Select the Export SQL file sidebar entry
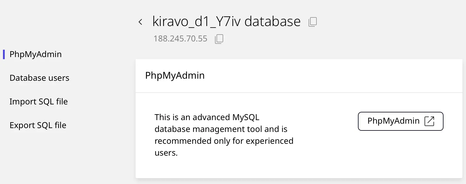Image resolution: width=466 pixels, height=184 pixels. (38, 125)
